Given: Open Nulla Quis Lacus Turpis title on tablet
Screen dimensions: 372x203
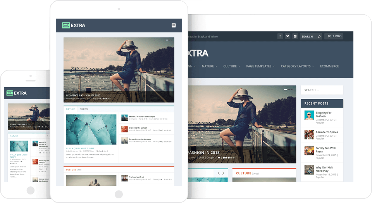Looking at the screenshot, I should (x=80, y=148).
